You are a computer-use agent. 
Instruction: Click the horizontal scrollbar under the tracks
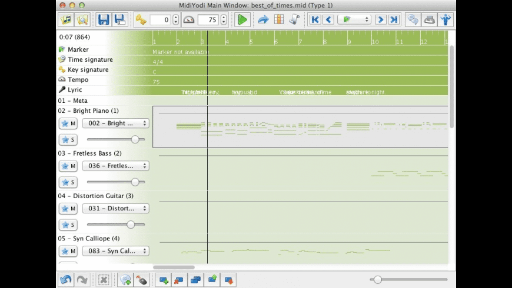click(174, 267)
